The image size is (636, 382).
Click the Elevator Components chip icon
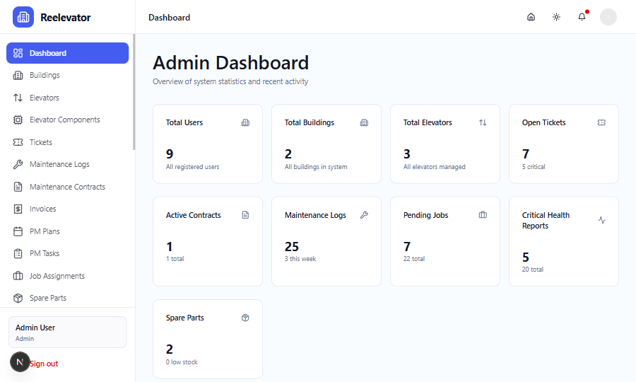18,120
